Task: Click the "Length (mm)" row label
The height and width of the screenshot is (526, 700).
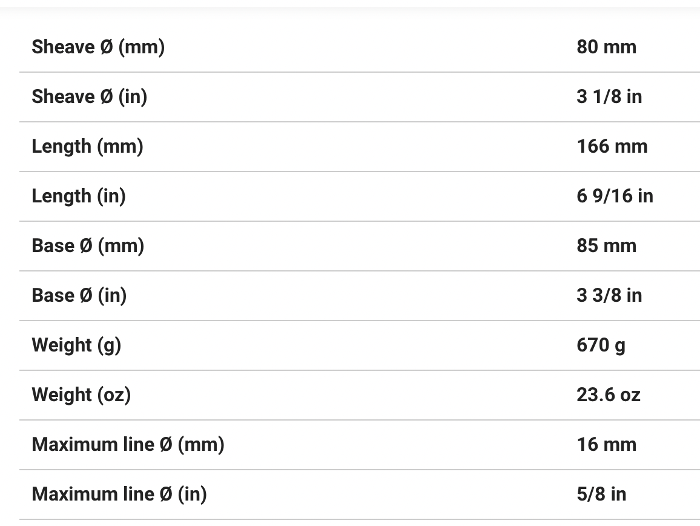Action: pos(87,146)
